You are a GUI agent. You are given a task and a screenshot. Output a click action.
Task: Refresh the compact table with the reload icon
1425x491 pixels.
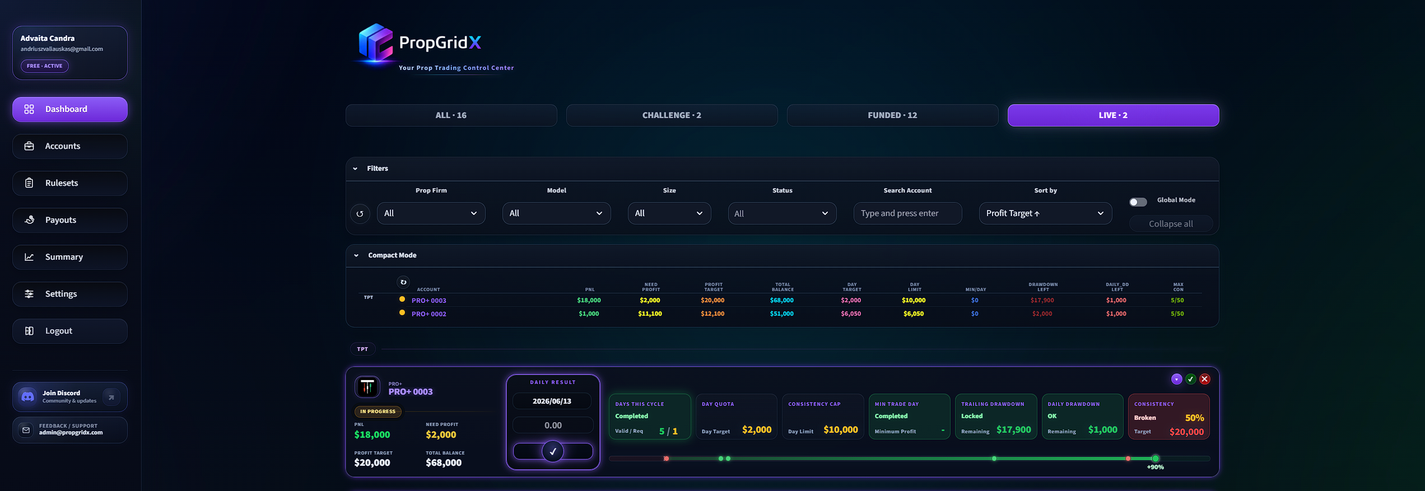403,282
